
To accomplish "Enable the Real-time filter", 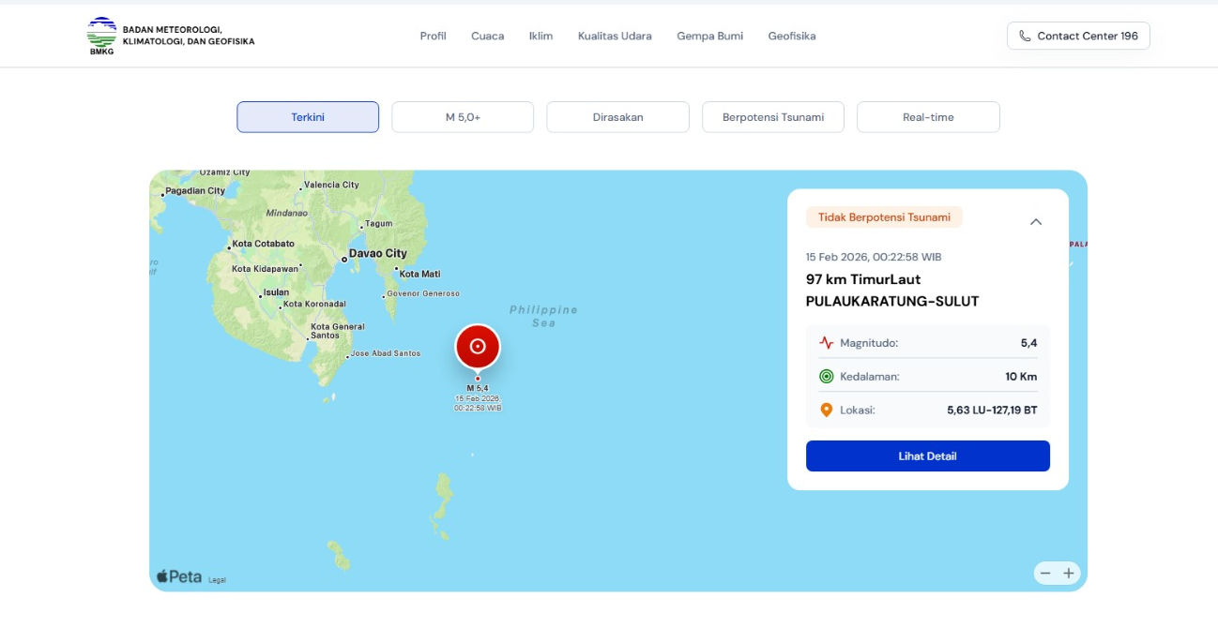I will tap(928, 116).
